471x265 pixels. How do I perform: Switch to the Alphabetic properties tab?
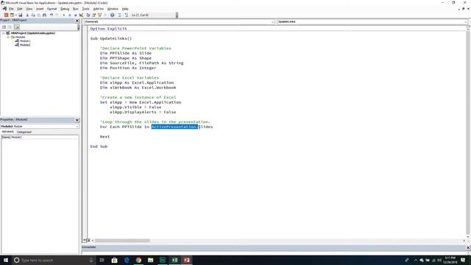tap(8, 132)
